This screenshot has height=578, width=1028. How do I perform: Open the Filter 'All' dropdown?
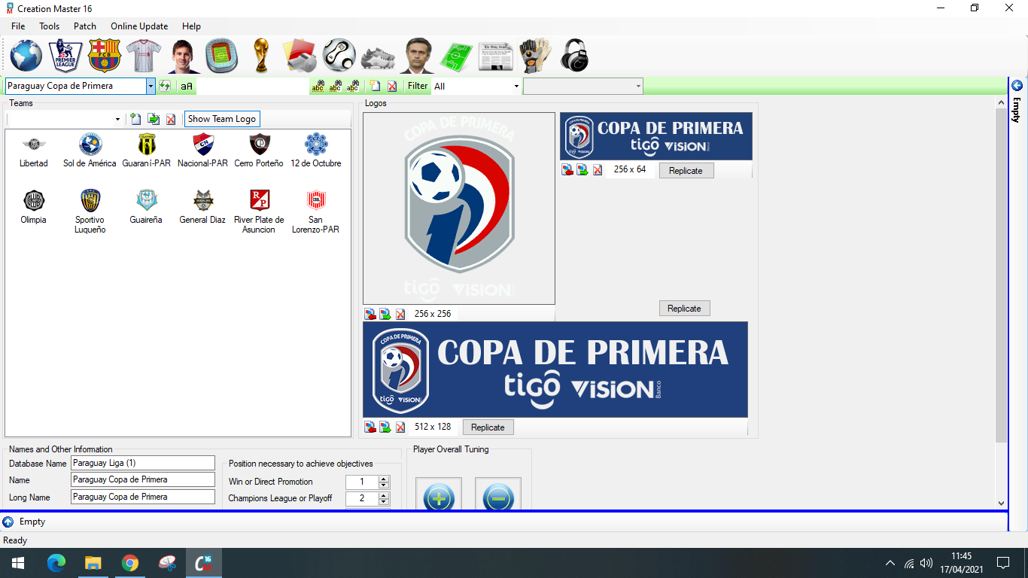(516, 87)
